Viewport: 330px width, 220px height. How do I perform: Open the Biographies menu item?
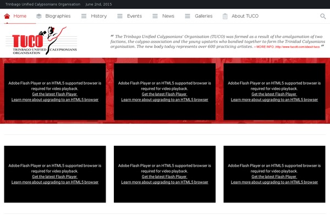58,16
